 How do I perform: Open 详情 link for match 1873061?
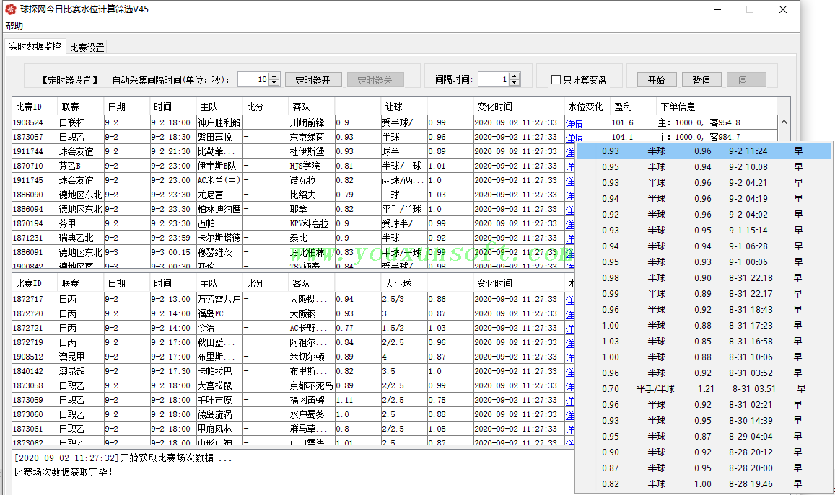[570, 429]
